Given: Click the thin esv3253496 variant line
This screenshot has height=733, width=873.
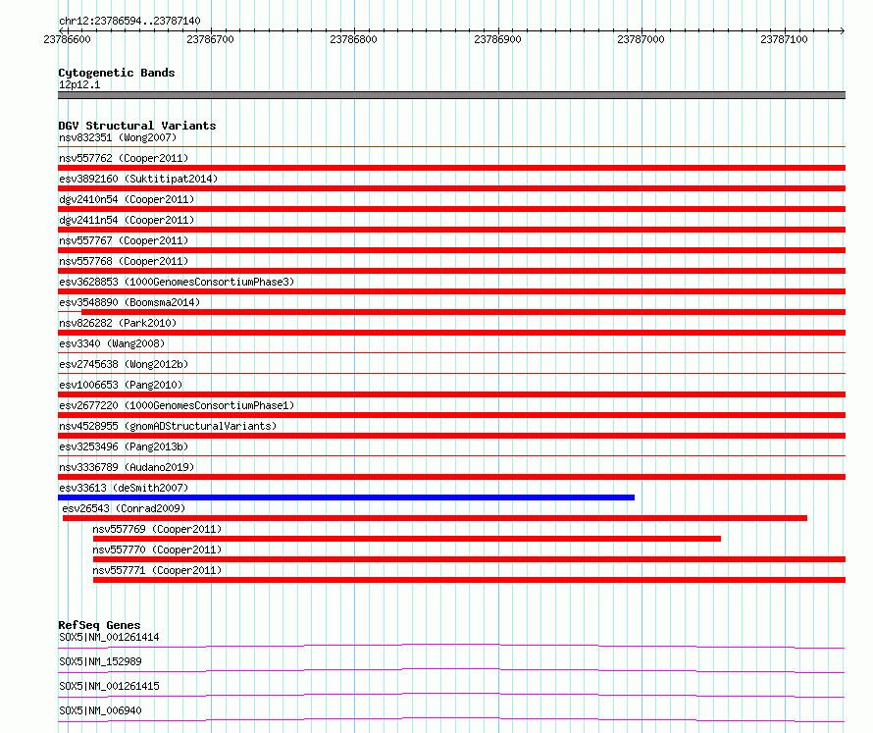Looking at the screenshot, I should 451,455.
